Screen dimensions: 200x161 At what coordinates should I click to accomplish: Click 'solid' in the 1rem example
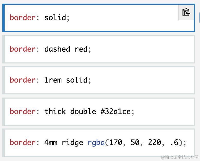coord(77,80)
